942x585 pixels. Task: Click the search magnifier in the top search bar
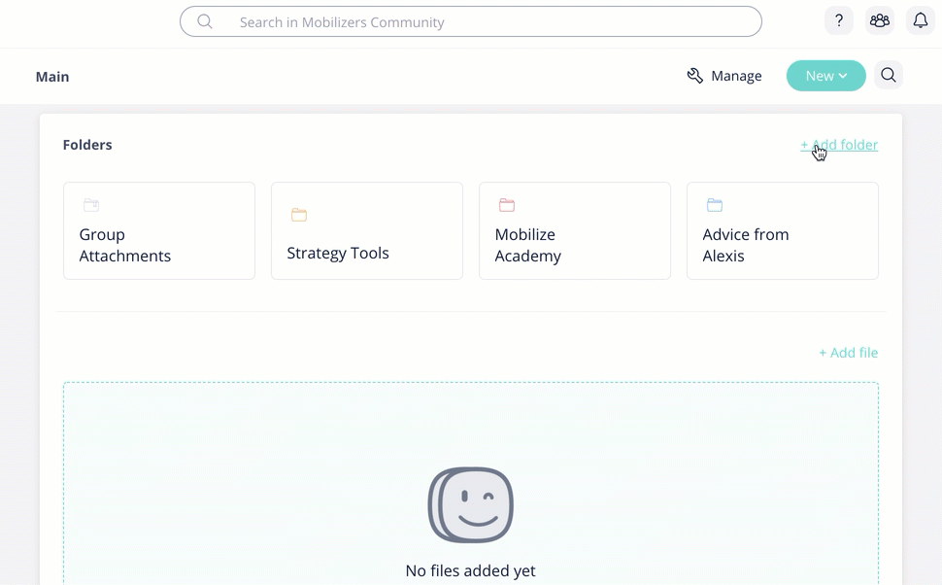coord(205,22)
